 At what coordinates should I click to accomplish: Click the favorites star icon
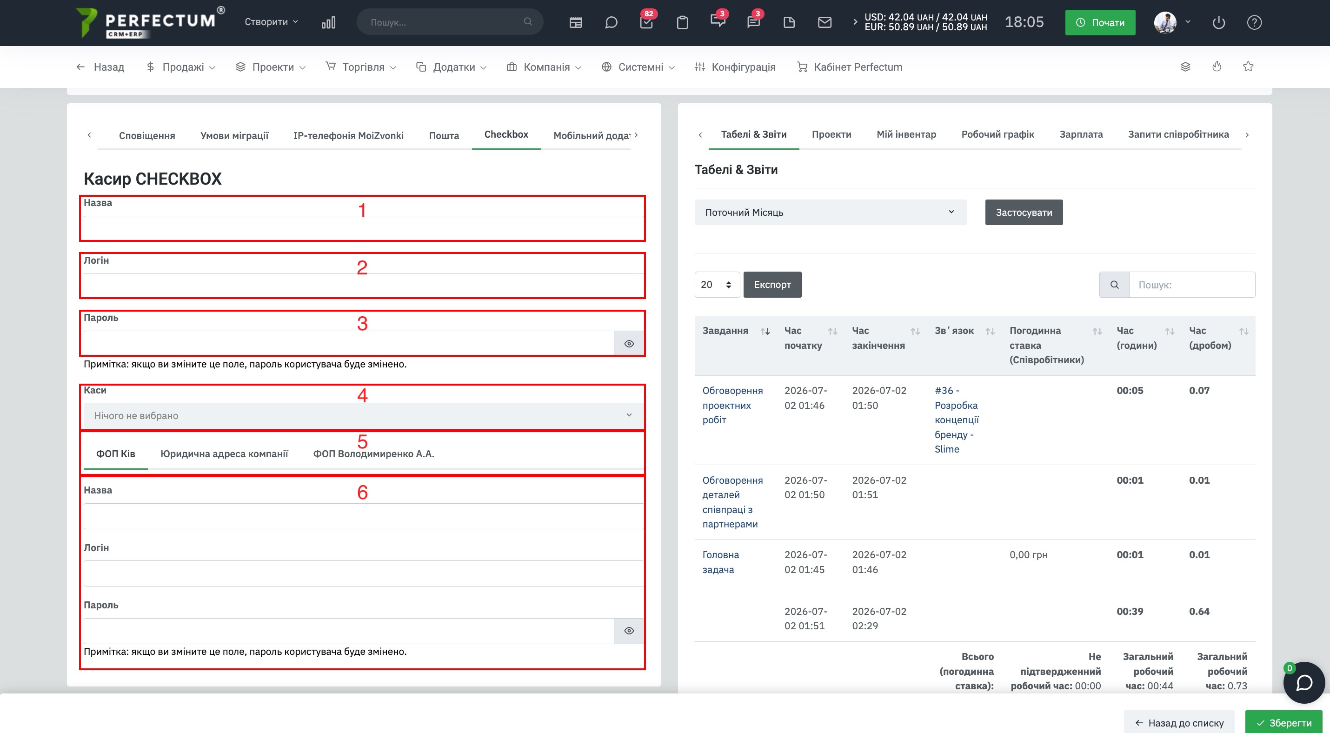click(1248, 67)
